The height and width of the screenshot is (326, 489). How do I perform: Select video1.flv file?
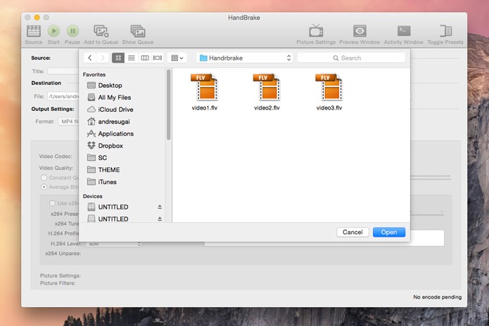tap(205, 92)
